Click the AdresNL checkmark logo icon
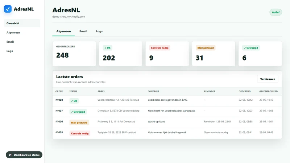 pyautogui.click(x=8, y=9)
